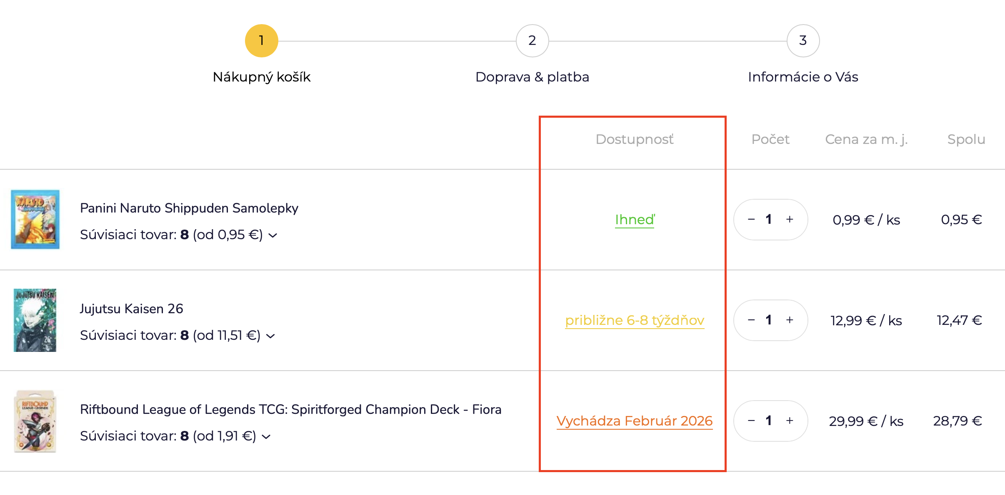Image resolution: width=1005 pixels, height=495 pixels.
Task: Expand related goods under Jujutsu Kaisen 26
Action: point(270,336)
